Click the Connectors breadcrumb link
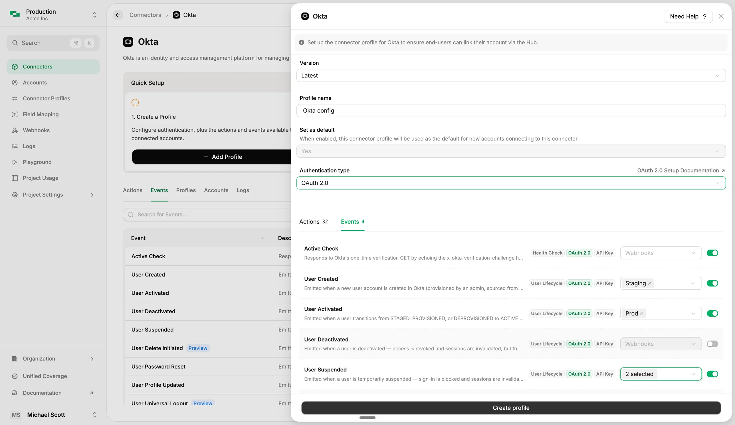Screen dimensions: 735x425 (145, 15)
